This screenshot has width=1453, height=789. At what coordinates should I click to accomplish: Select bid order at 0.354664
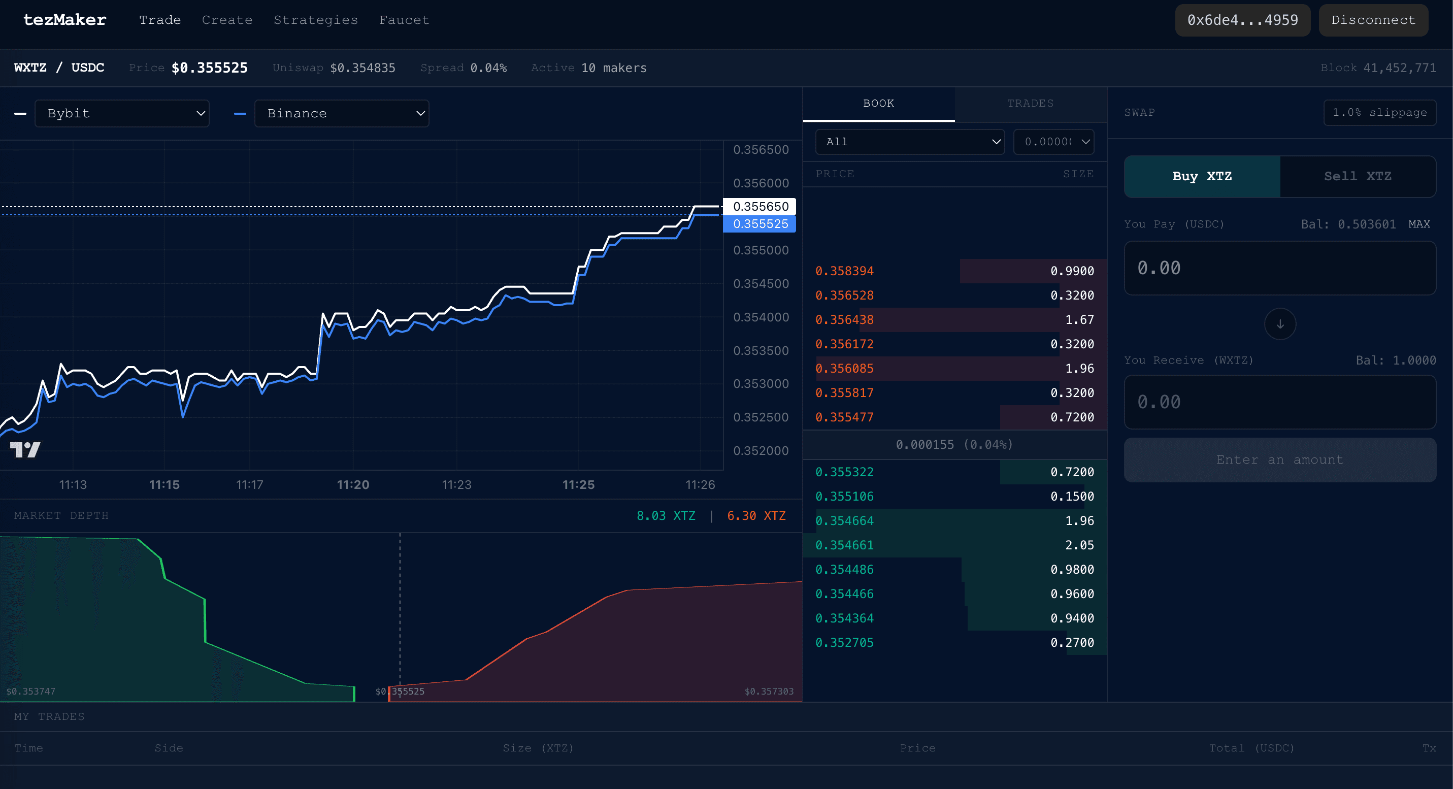point(955,520)
